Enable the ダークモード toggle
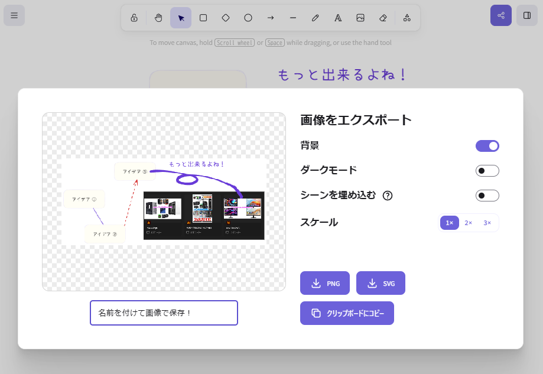The height and width of the screenshot is (374, 543). [487, 171]
